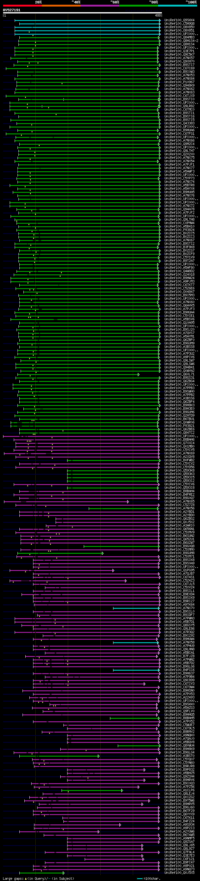Select the UniRef100_A7QJB7 label
The image size is (200, 881).
179,573
